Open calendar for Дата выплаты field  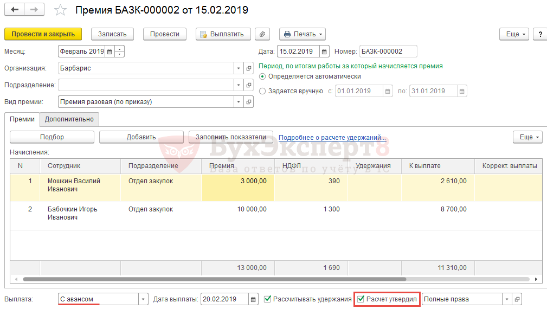(x=254, y=299)
